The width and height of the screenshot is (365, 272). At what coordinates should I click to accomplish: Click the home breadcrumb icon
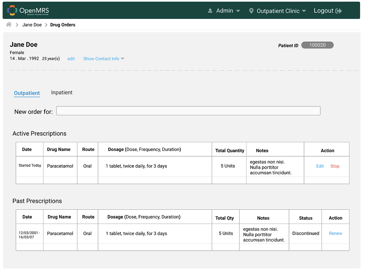[x=9, y=25]
